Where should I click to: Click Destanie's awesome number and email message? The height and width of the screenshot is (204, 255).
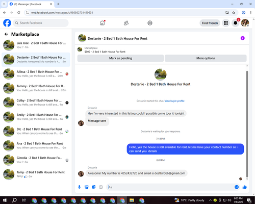136,173
